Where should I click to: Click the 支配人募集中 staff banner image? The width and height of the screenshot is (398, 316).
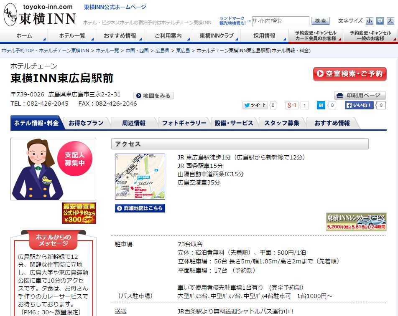(x=54, y=169)
